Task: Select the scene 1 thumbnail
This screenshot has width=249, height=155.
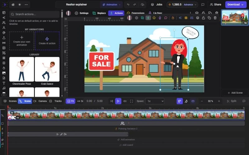Action: point(235,17)
